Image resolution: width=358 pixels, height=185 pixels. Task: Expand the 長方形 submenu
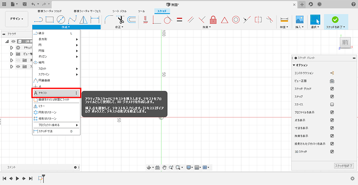point(56,39)
